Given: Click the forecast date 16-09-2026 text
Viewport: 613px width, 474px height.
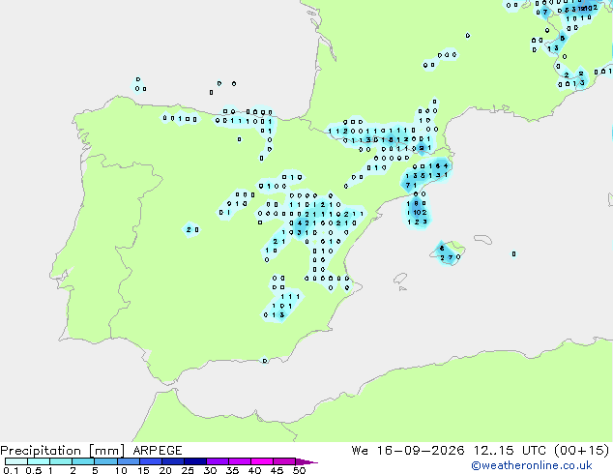Looking at the screenshot, I should point(421,451).
